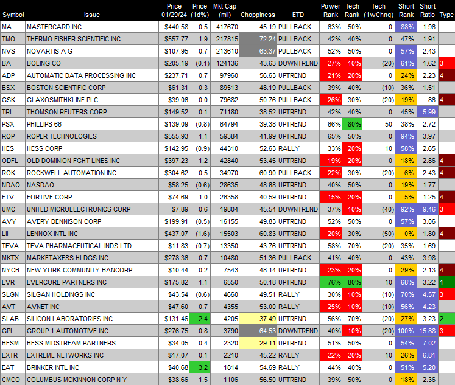Click the Type column header
Screen dimensions: 455x385
click(446, 15)
